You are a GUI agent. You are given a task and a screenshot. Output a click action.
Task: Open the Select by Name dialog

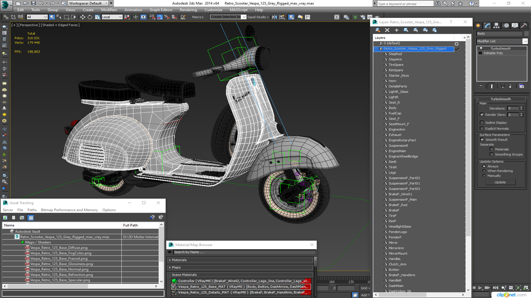[59, 17]
